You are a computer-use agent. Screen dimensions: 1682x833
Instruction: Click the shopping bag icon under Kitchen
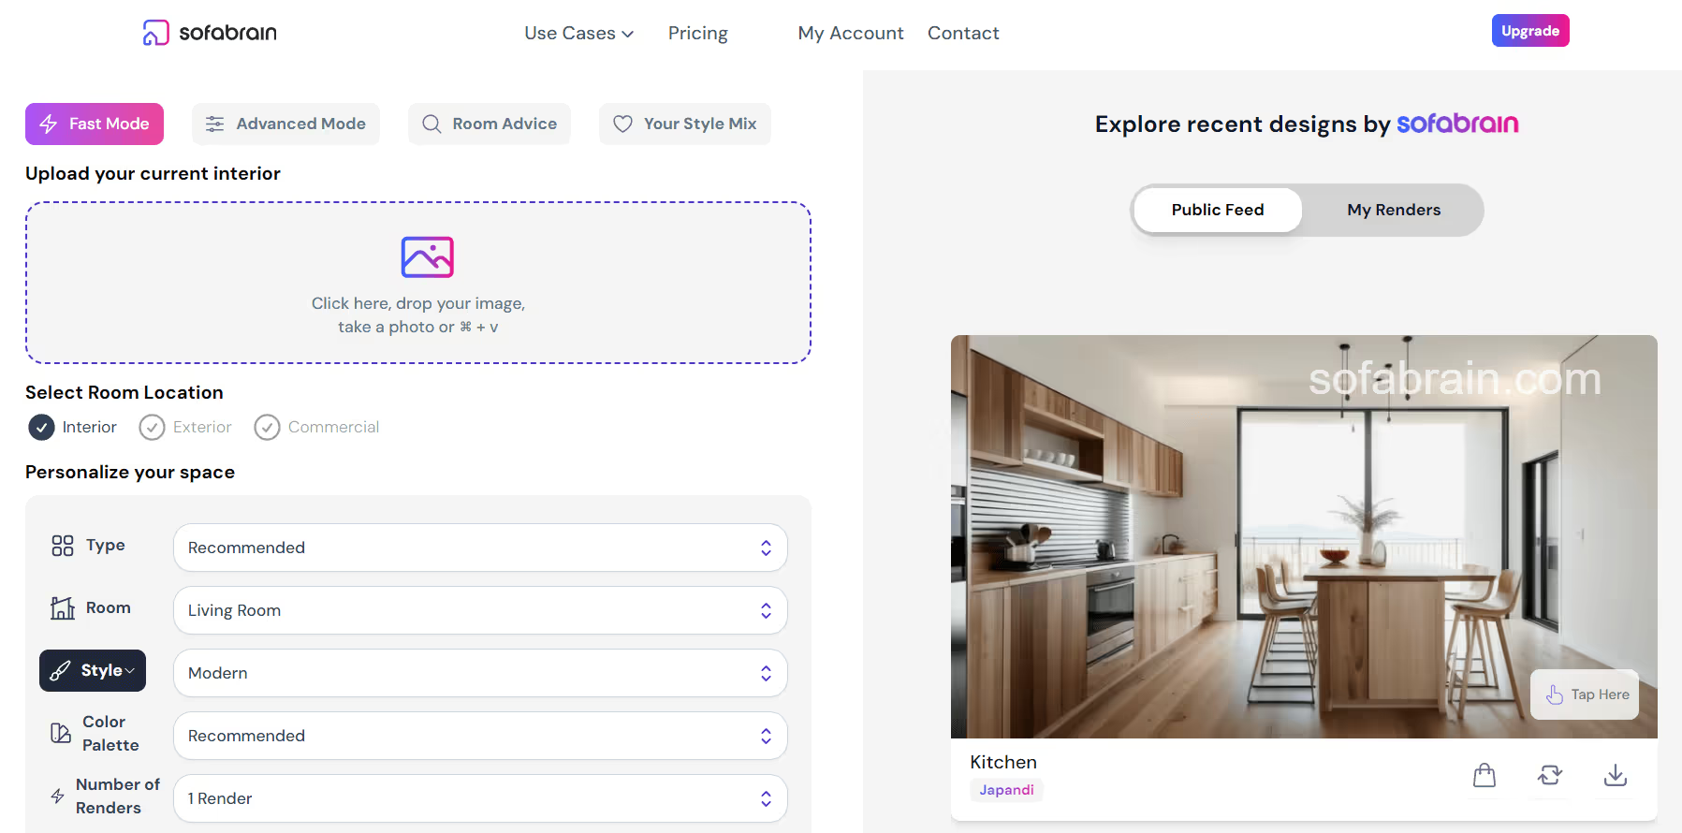(1485, 775)
